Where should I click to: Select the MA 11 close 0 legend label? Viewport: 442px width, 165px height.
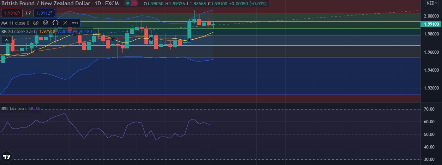pos(16,23)
